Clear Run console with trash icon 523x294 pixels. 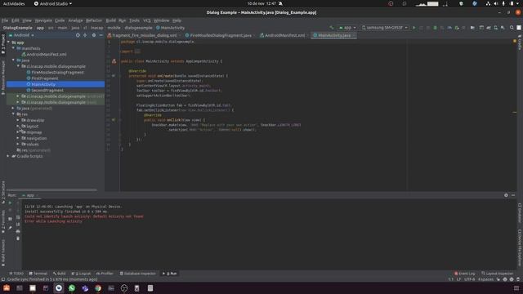[18, 238]
